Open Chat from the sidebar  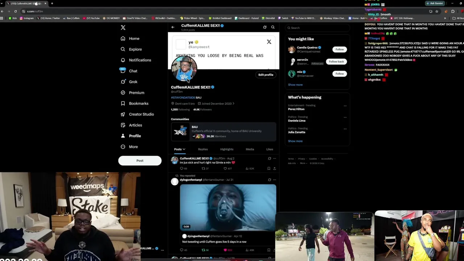coord(129,71)
